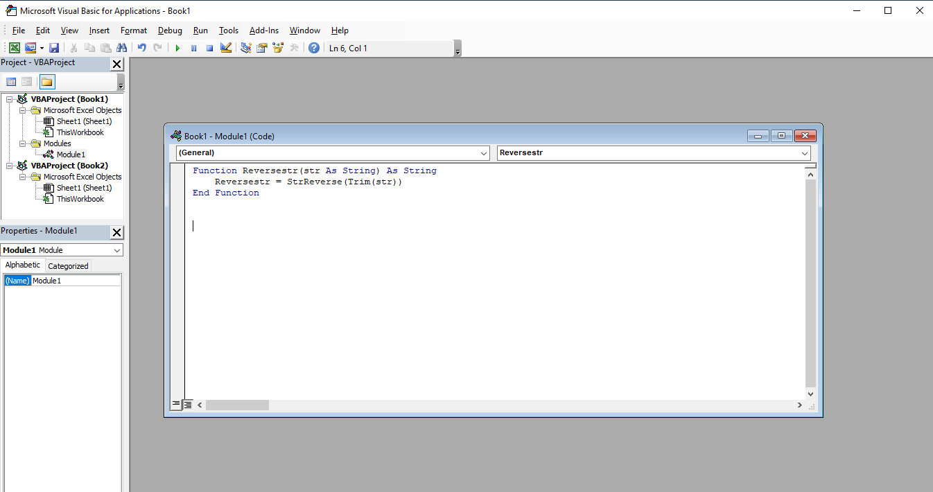Screen dimensions: 933x492
Task: Collapse Book2 Microsoft Excel Objects folder
Action: (x=23, y=177)
